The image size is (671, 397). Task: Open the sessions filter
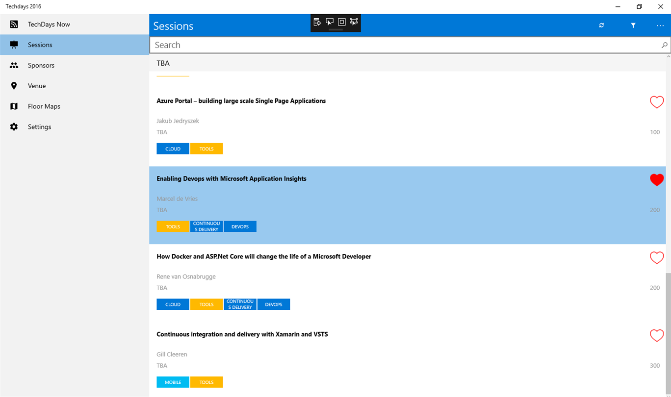click(633, 25)
